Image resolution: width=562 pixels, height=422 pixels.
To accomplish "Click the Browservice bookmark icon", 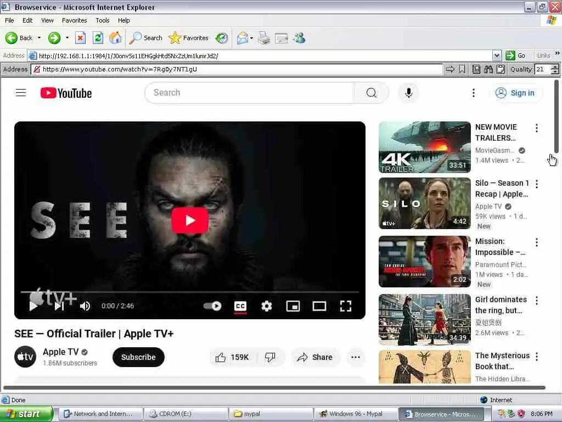I will (462, 69).
